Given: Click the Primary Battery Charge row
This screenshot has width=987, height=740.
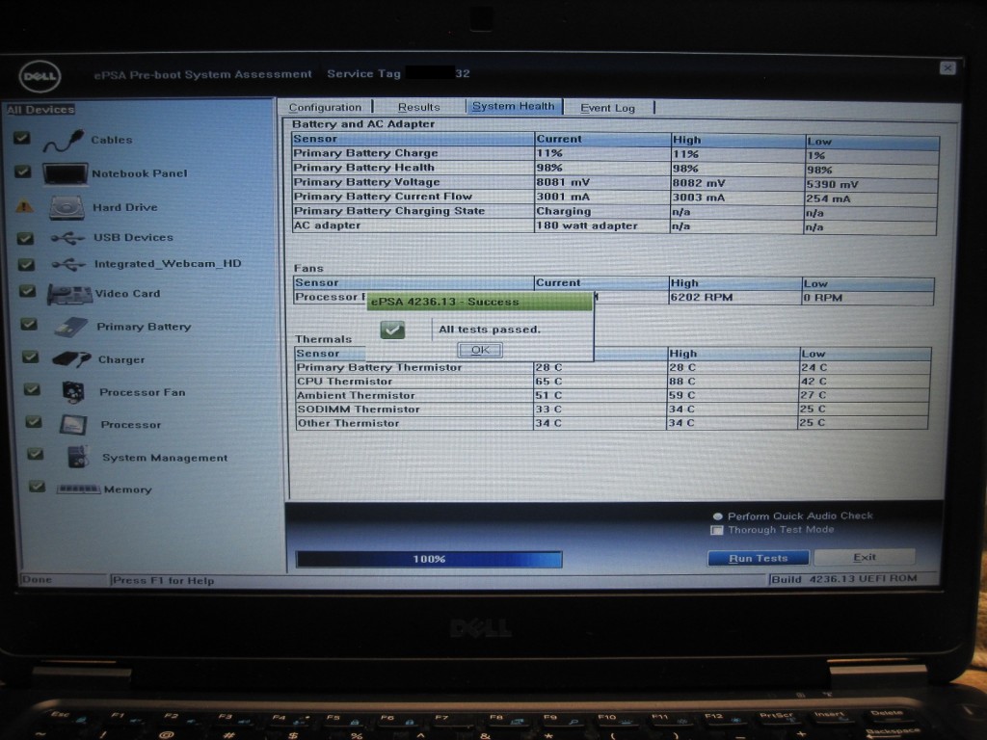Looking at the screenshot, I should click(x=615, y=154).
